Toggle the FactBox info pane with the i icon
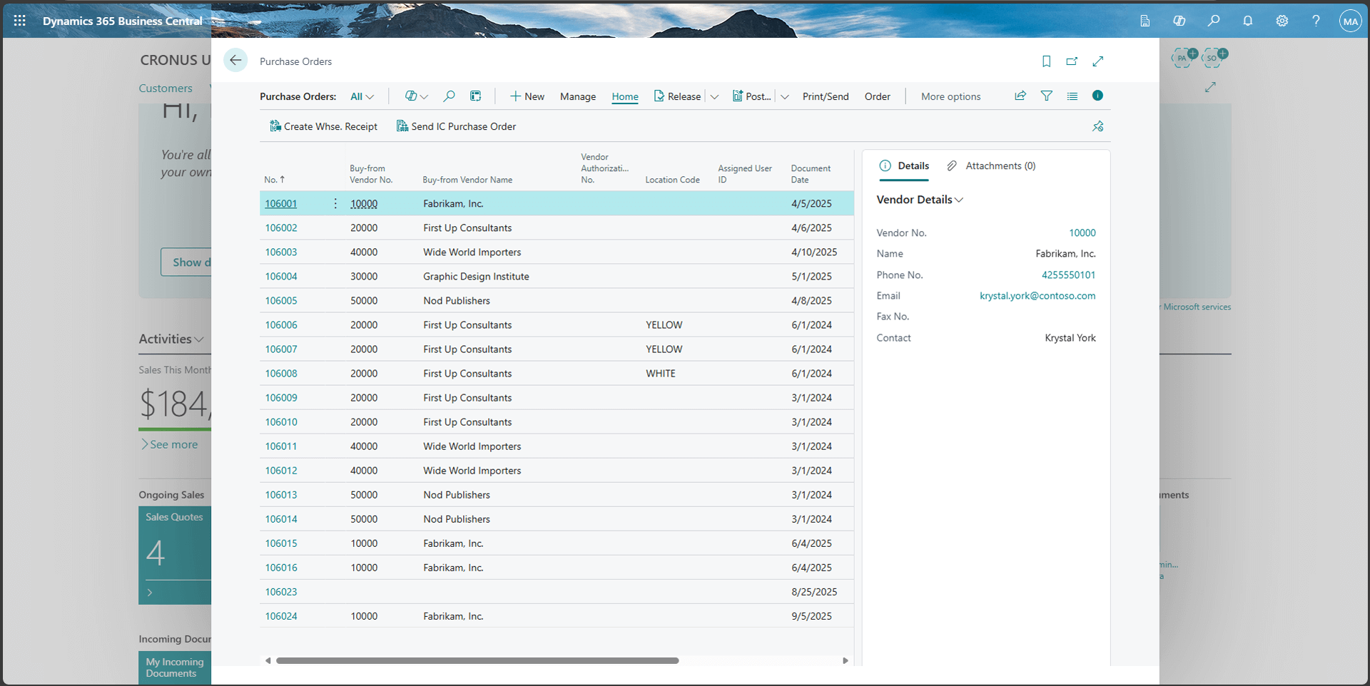1370x686 pixels. [x=1097, y=96]
